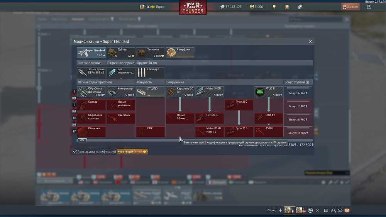Select Обработка фюзеляжа modification
Viewport: 386px width, 217px height.
point(91,92)
